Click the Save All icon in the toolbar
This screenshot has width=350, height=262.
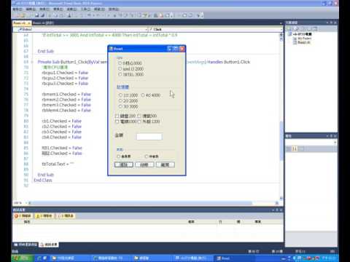(x=43, y=15)
